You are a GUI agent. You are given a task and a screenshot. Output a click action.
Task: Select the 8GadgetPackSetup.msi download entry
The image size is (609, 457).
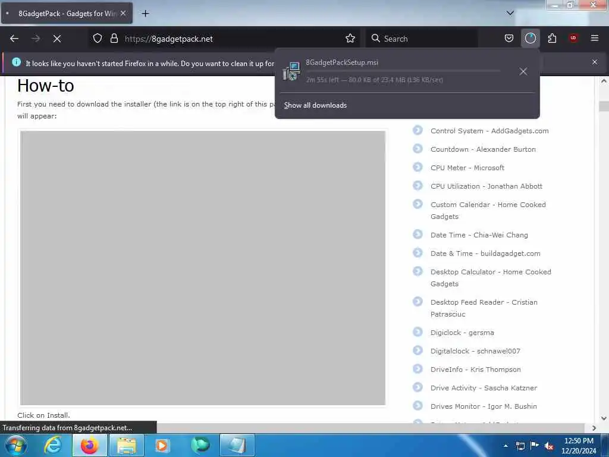click(x=407, y=71)
